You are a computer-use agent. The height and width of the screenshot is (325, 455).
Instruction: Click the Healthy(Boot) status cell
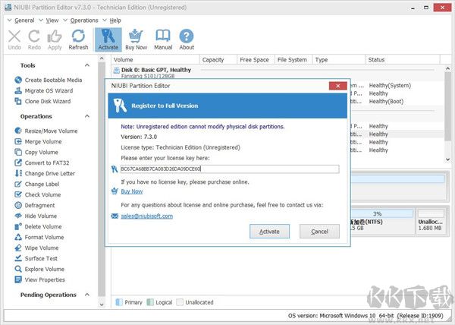point(386,101)
